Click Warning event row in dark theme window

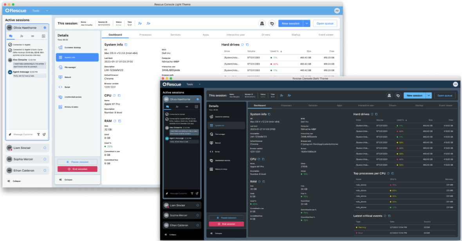404,227
